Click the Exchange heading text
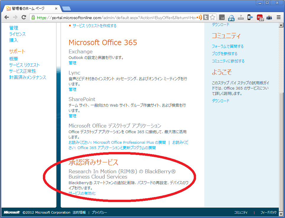The width and height of the screenshot is (285, 218). pos(80,52)
